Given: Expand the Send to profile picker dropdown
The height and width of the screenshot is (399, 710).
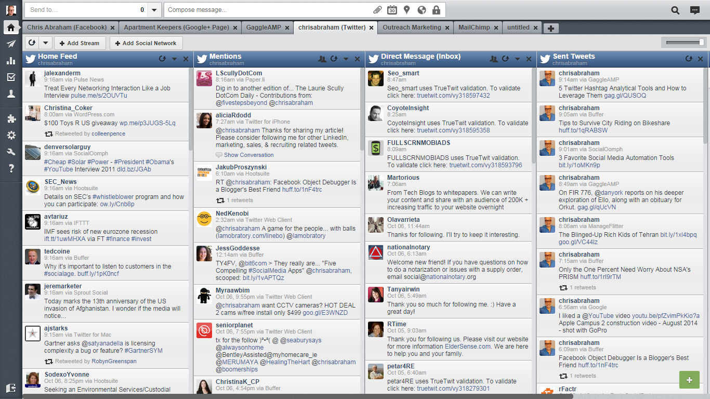Looking at the screenshot, I should 154,10.
